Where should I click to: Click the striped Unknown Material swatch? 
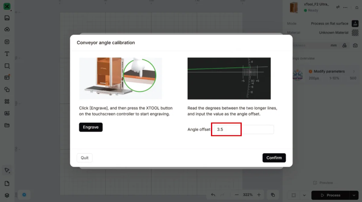point(355,33)
